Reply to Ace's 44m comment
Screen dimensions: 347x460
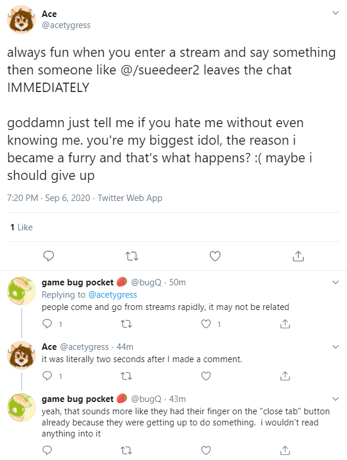click(x=47, y=376)
